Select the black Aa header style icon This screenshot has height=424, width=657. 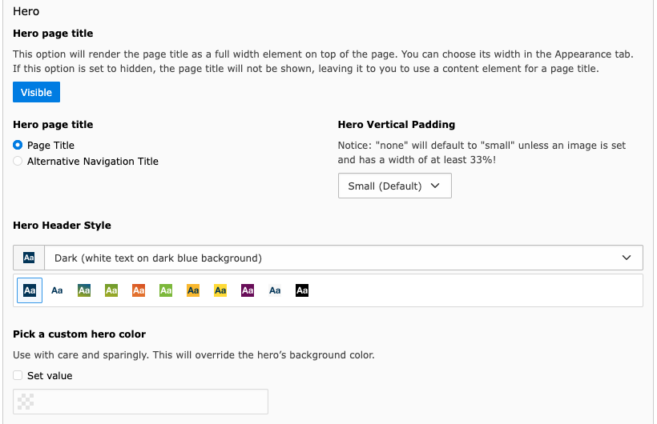click(x=302, y=290)
